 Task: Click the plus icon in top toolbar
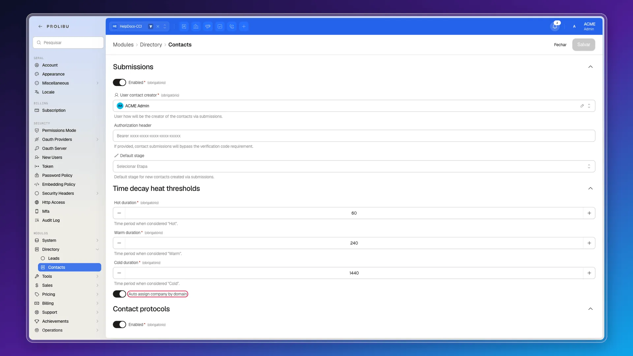pyautogui.click(x=244, y=26)
